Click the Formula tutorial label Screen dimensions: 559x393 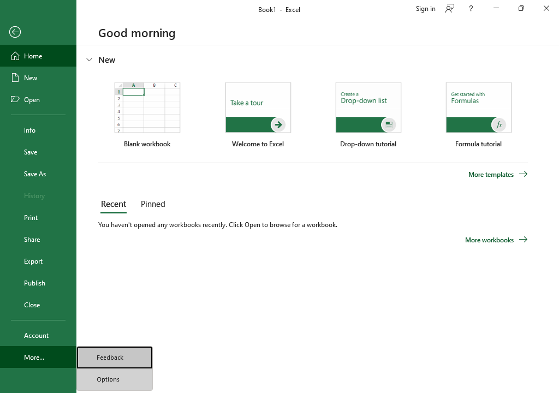pos(478,144)
